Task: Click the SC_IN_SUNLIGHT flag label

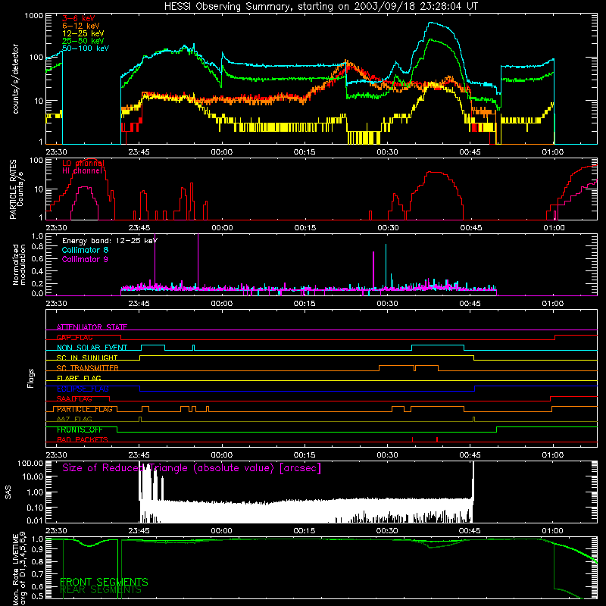Action: 87,358
